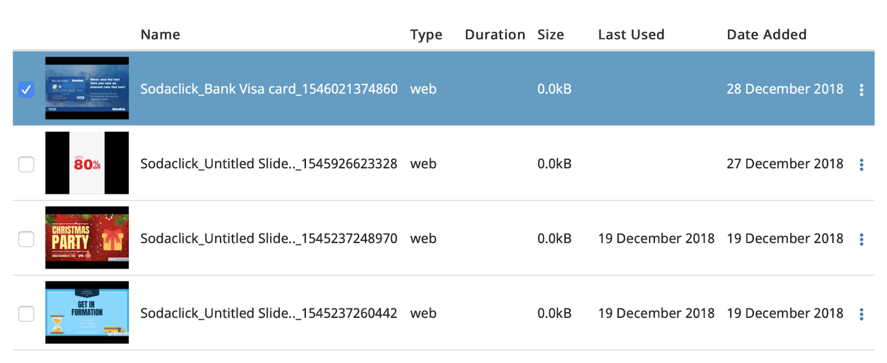Sort by the Last Used column header
This screenshot has height=363, width=887.
[x=631, y=34]
